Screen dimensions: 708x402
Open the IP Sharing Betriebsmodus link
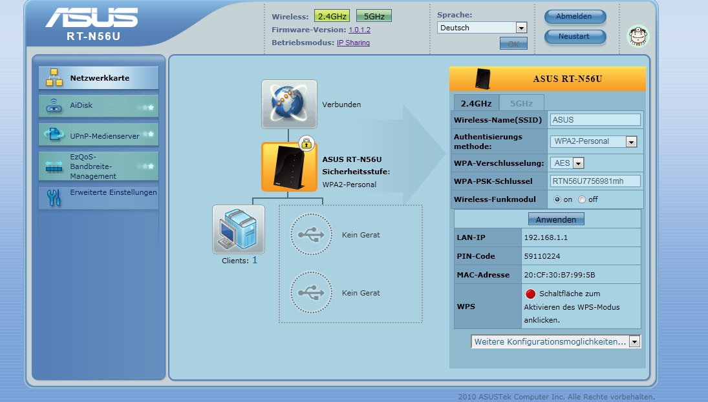pos(353,43)
